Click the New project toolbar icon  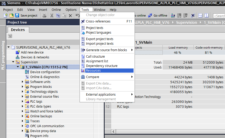coord(5,15)
